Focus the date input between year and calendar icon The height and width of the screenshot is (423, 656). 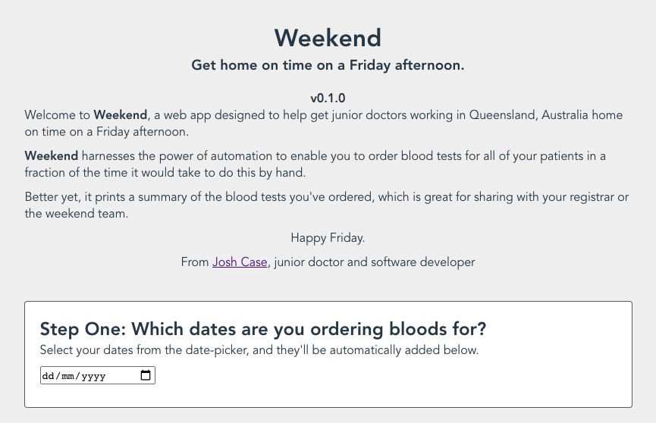[x=123, y=375]
